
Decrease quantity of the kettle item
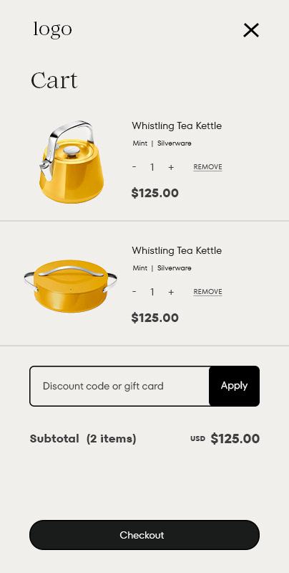click(134, 167)
